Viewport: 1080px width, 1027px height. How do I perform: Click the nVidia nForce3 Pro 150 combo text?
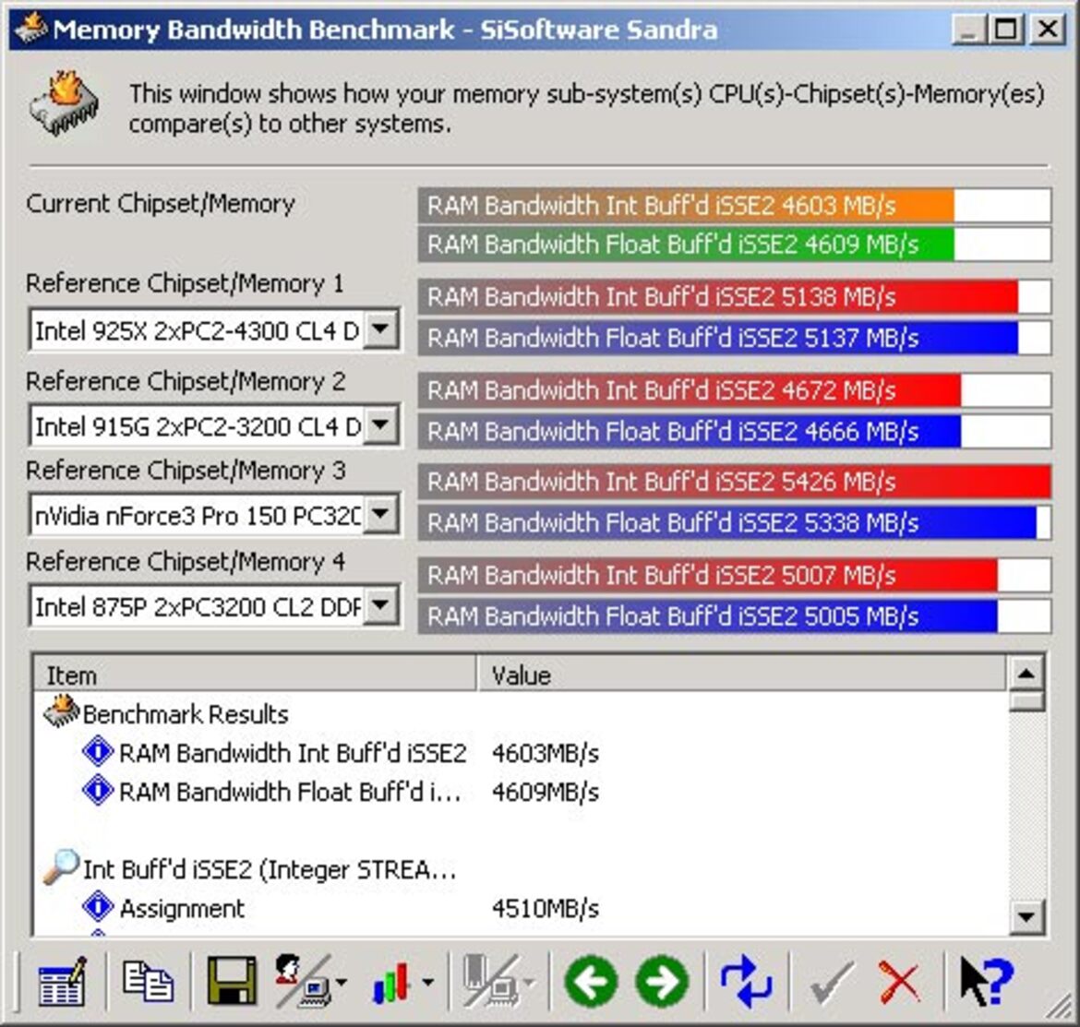[x=197, y=515]
